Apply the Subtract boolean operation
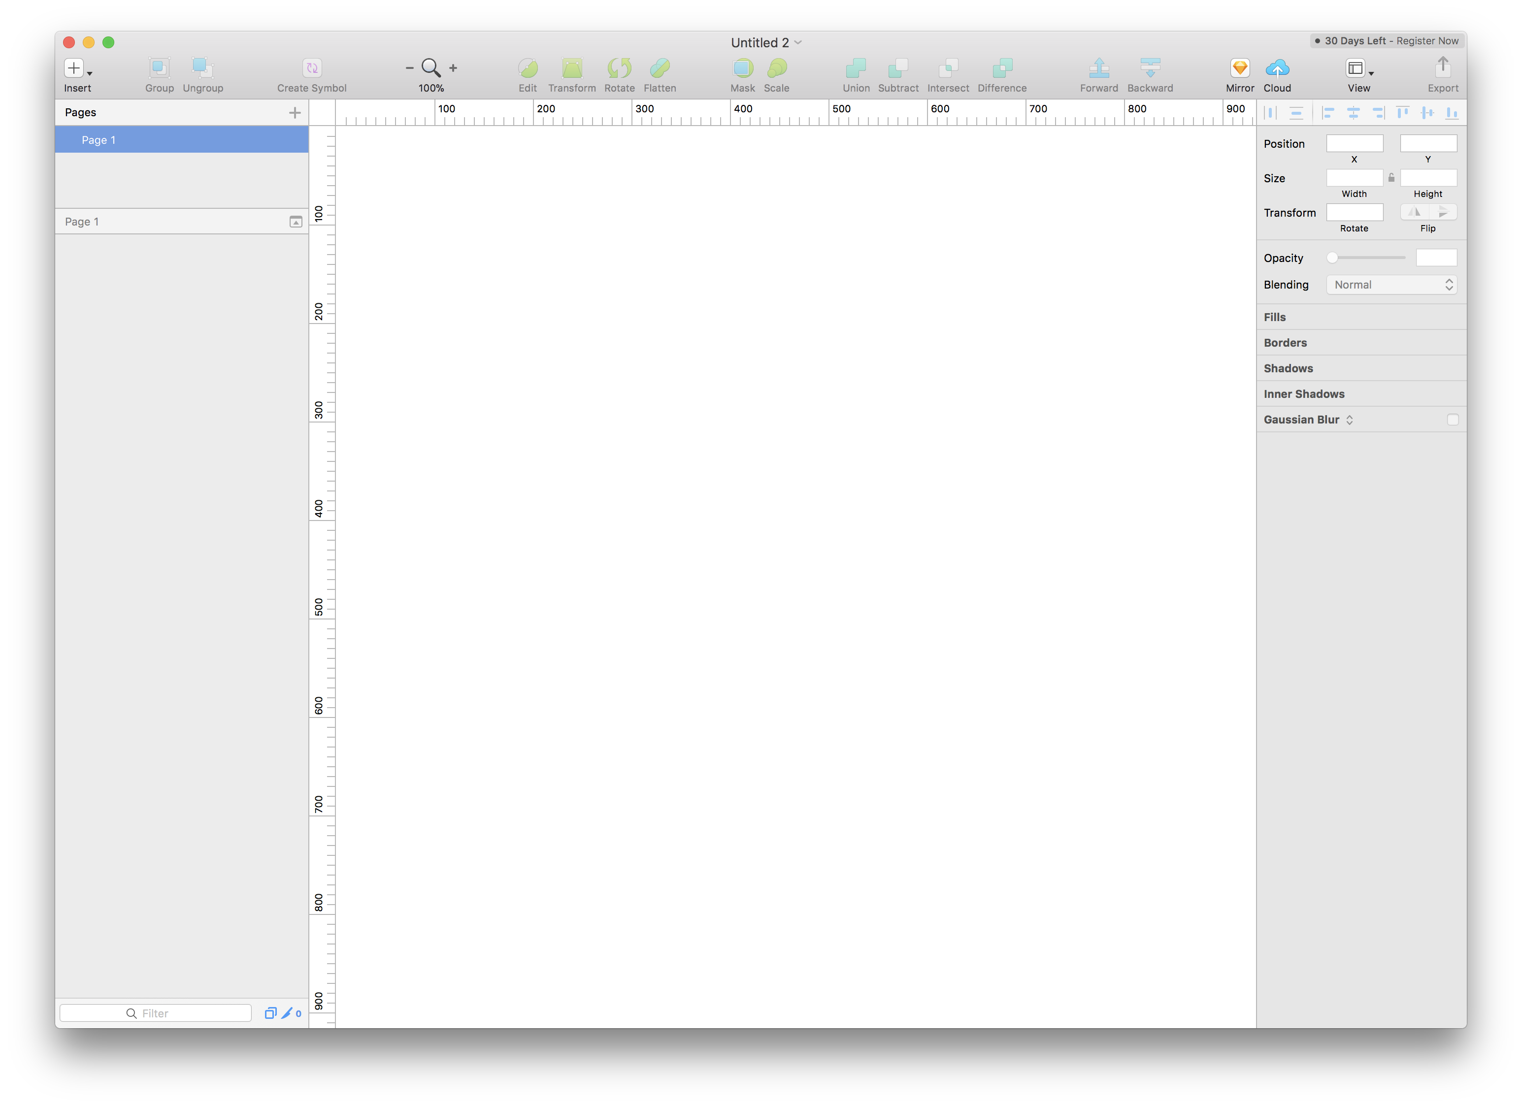Screen dimensions: 1522x1107 click(898, 69)
